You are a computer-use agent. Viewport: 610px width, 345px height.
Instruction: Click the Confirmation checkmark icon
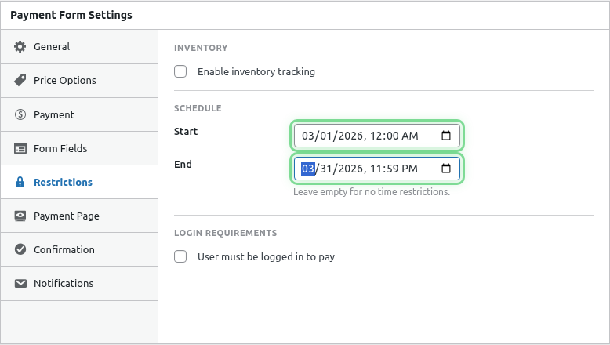click(20, 249)
